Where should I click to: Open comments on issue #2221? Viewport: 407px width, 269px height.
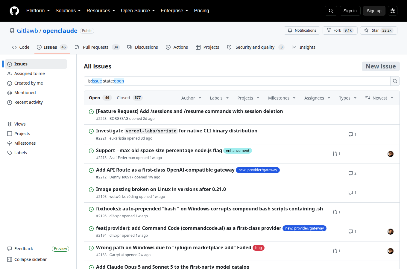click(352, 134)
